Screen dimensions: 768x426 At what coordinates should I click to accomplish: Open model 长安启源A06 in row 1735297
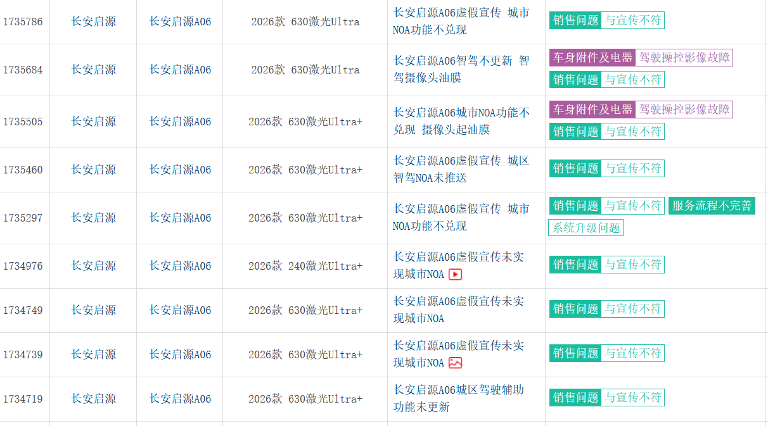(x=180, y=218)
